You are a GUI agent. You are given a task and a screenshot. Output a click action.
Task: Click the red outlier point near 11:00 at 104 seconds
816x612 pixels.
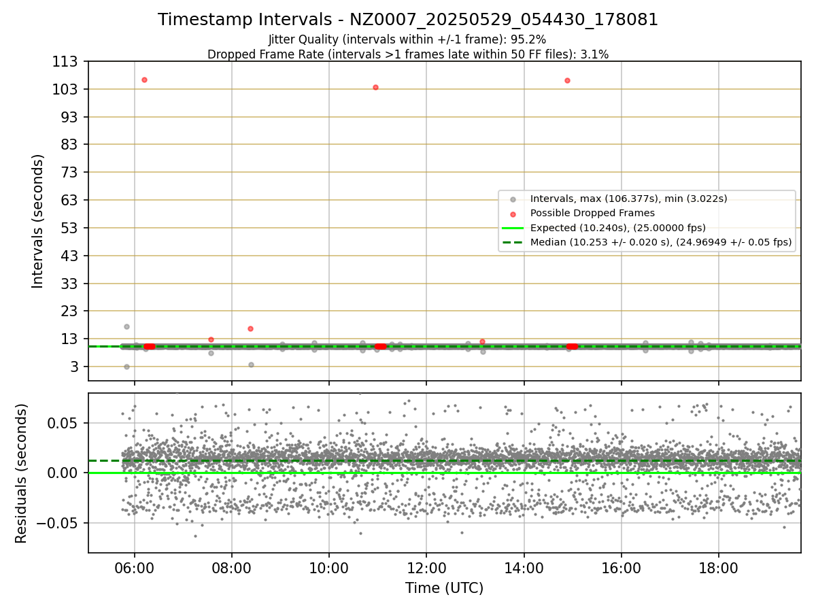coord(375,87)
